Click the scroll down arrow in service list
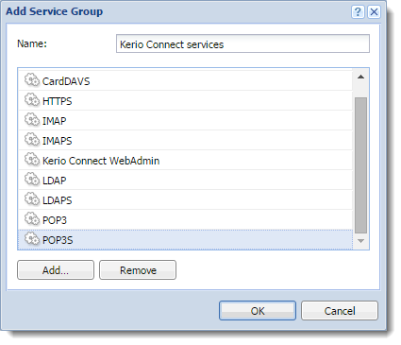This screenshot has width=401, height=345. tap(360, 241)
